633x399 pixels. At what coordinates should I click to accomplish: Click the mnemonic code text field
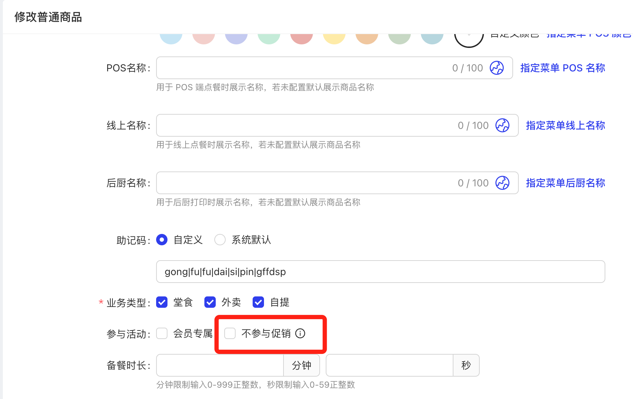(380, 272)
